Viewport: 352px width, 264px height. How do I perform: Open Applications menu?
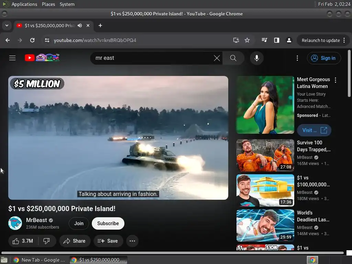(24, 4)
